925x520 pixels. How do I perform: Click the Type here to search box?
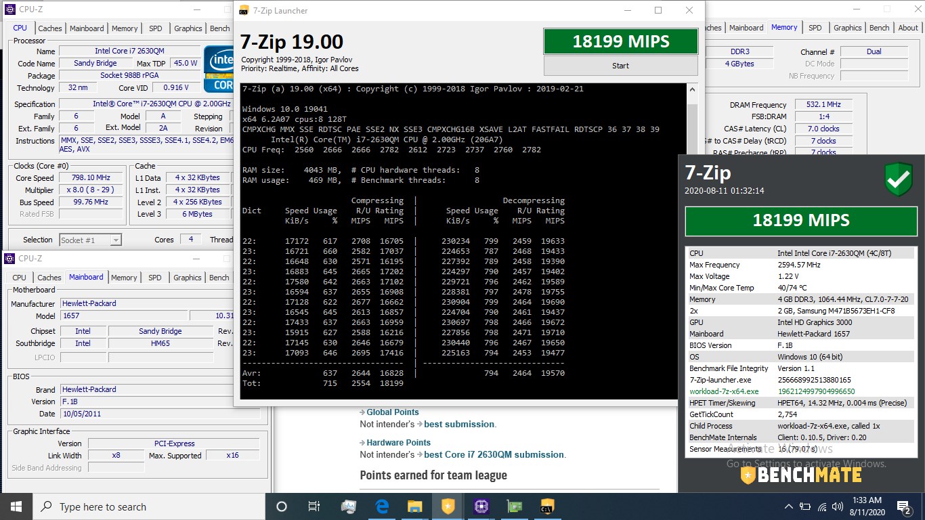pyautogui.click(x=149, y=506)
